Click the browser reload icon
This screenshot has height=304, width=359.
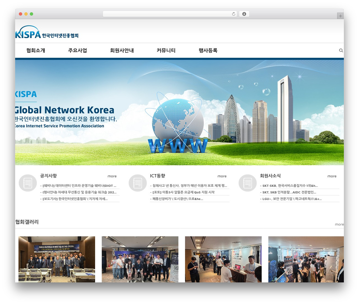(x=233, y=14)
